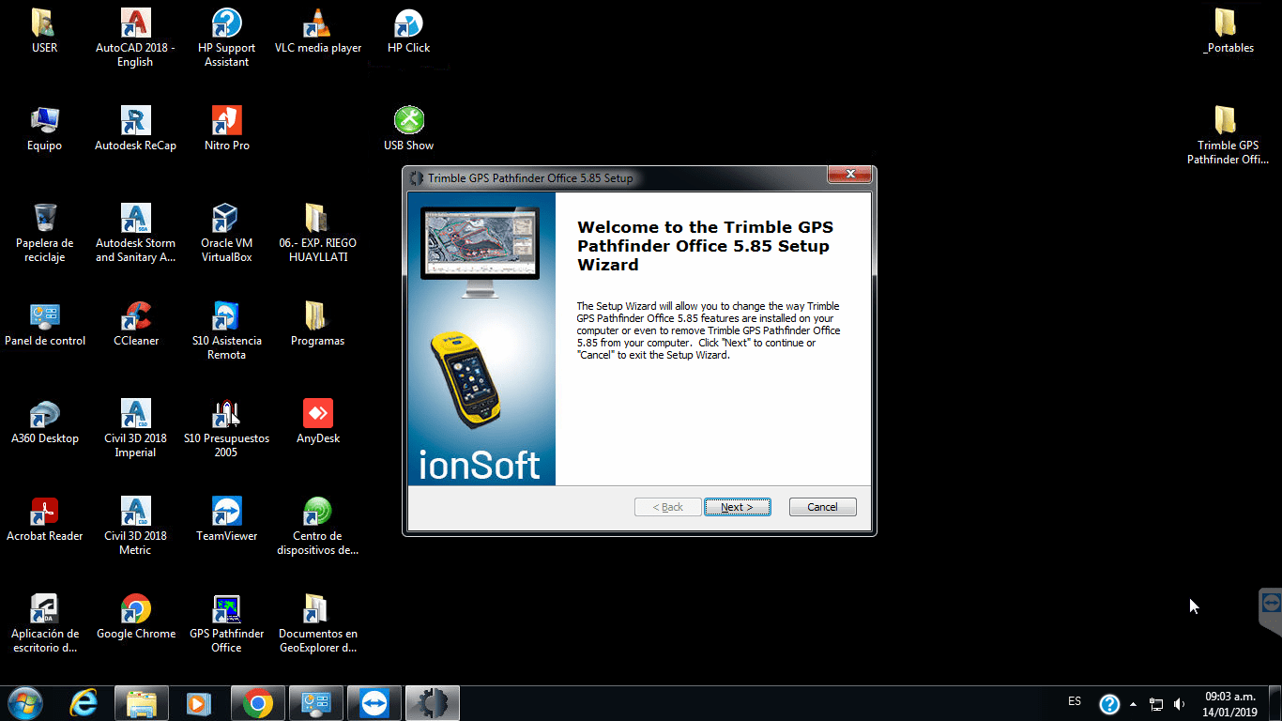Open the Papelera de reciclaje icon

[x=44, y=220]
